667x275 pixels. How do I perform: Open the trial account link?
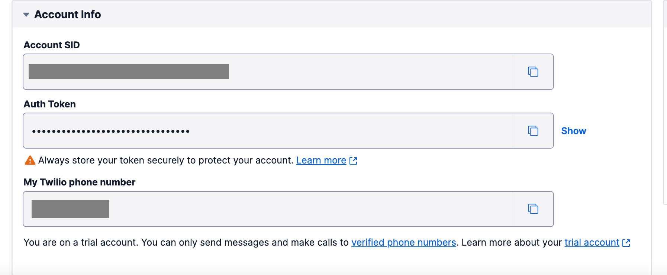[592, 243]
